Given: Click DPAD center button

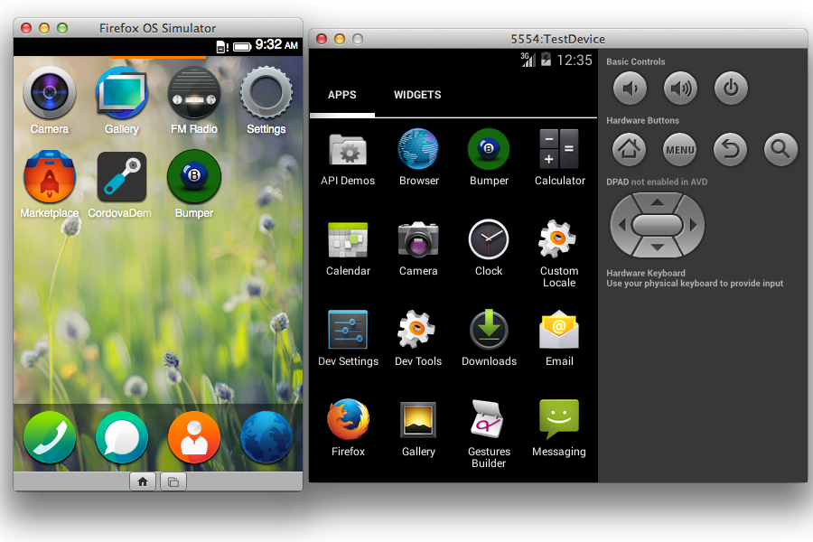Looking at the screenshot, I should pyautogui.click(x=658, y=225).
